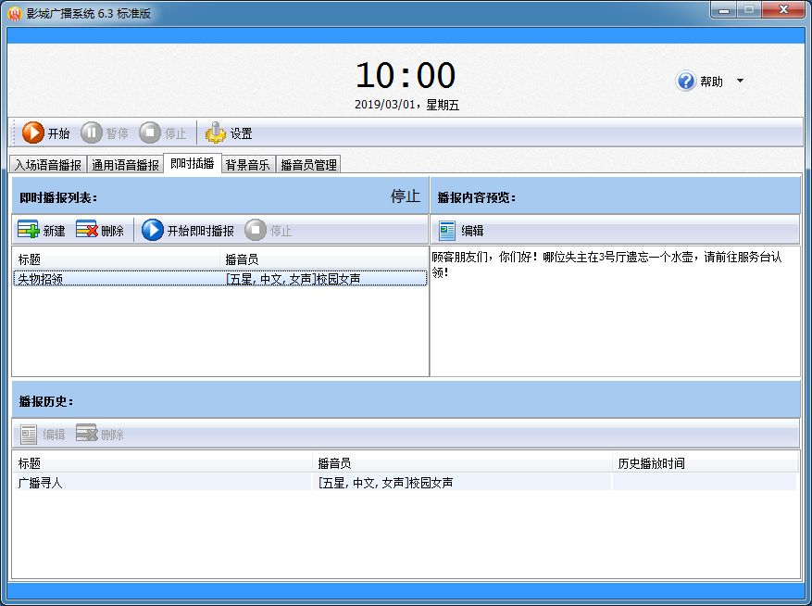Viewport: 812px width, 606px height.
Task: Open the 通用语音播报 tab
Action: coord(125,165)
